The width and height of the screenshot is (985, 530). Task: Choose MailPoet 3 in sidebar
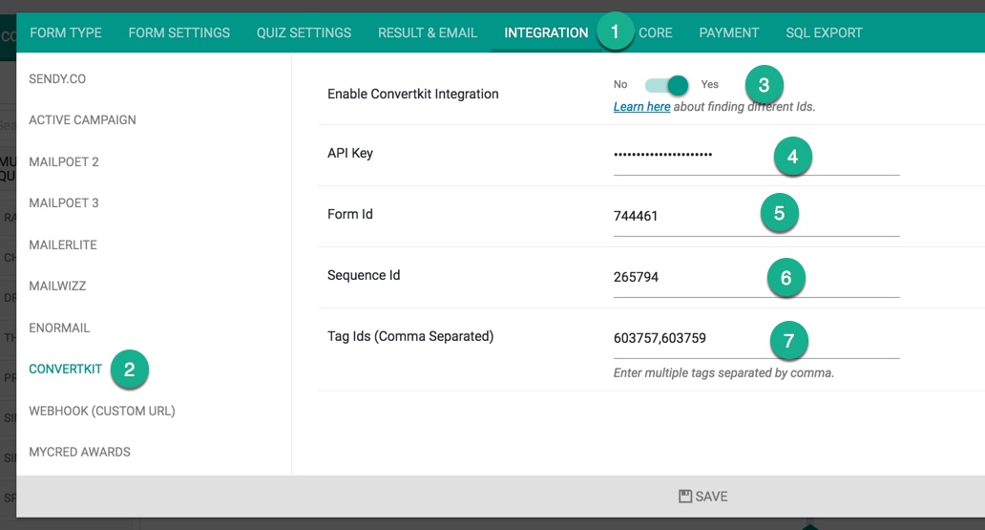click(x=63, y=202)
